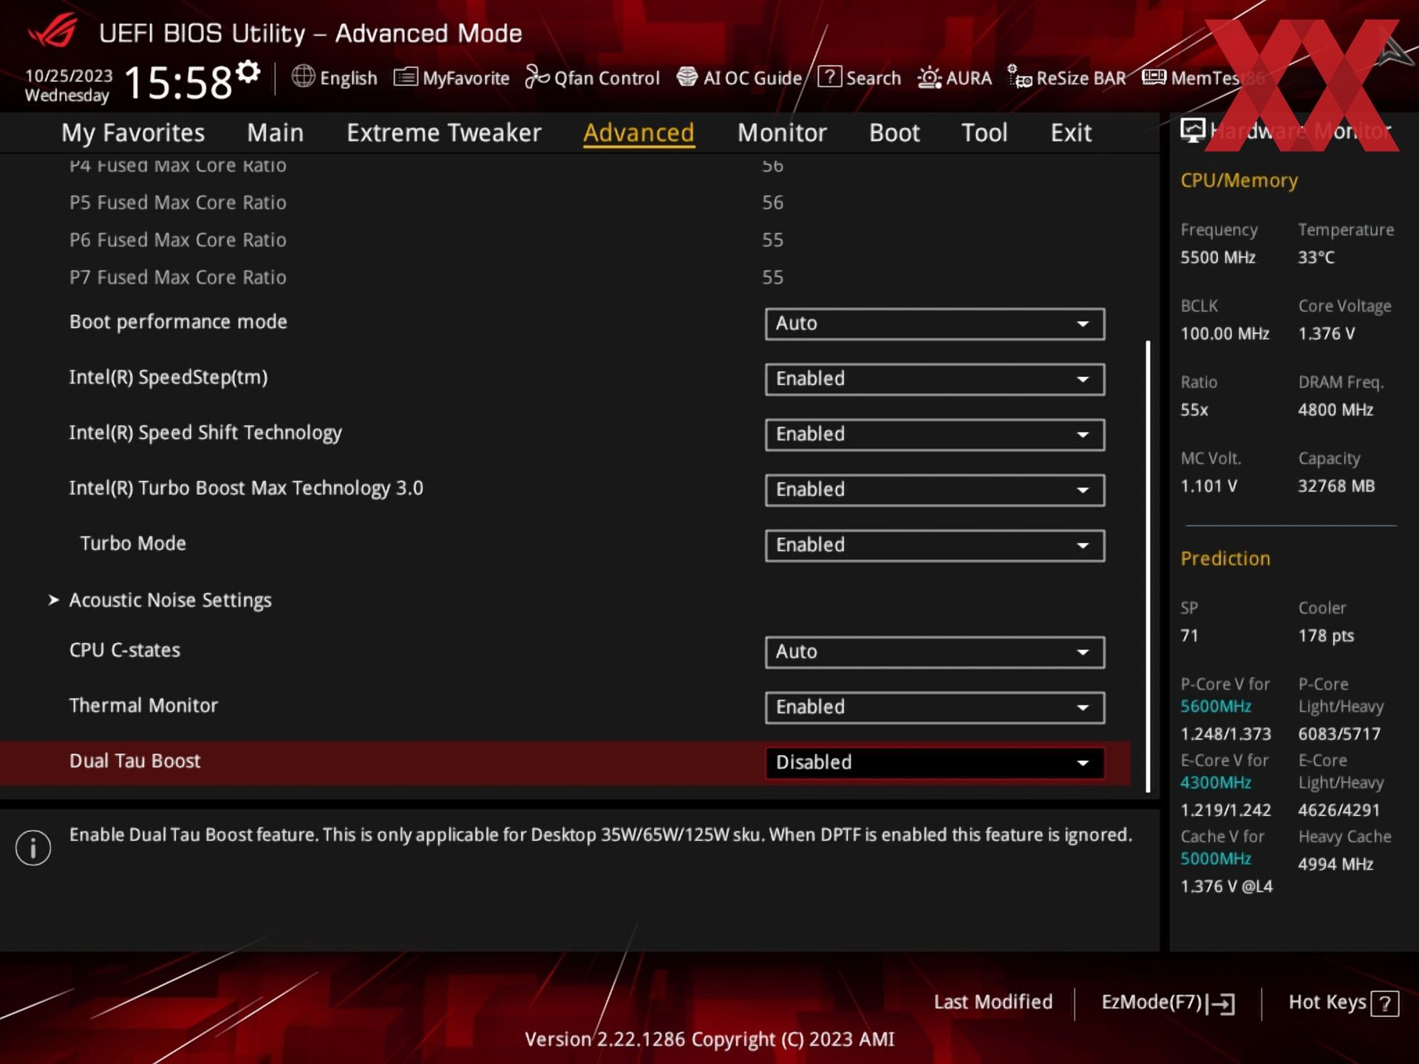Click the 4300MHz E-Core prediction link

(1215, 782)
